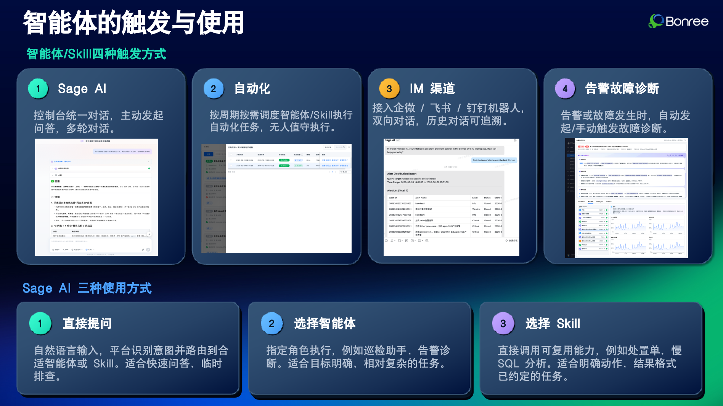The width and height of the screenshot is (723, 406).
Task: Close the task log dialog with the X
Action: (x=349, y=147)
